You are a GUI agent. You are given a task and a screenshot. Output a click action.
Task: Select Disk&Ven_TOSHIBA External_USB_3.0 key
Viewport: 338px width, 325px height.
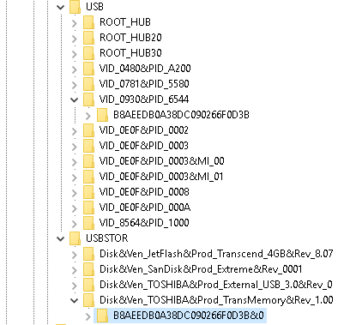216,285
